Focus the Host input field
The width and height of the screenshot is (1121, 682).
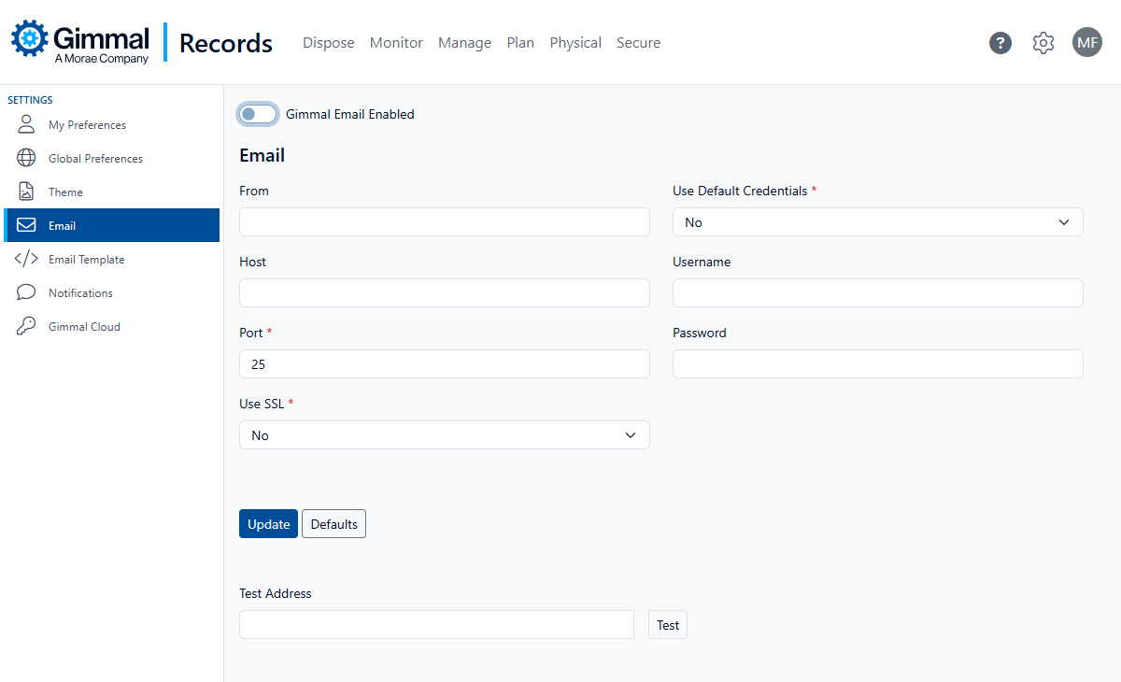[x=444, y=293]
